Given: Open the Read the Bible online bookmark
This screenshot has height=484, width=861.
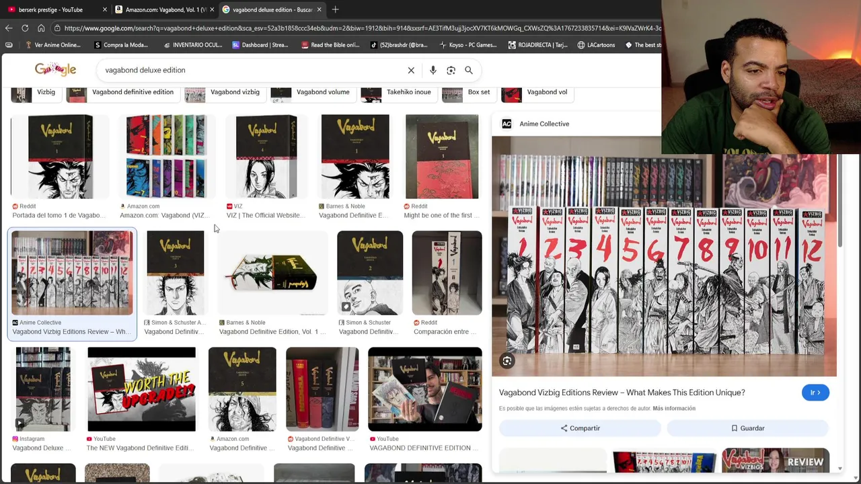Looking at the screenshot, I should point(330,45).
